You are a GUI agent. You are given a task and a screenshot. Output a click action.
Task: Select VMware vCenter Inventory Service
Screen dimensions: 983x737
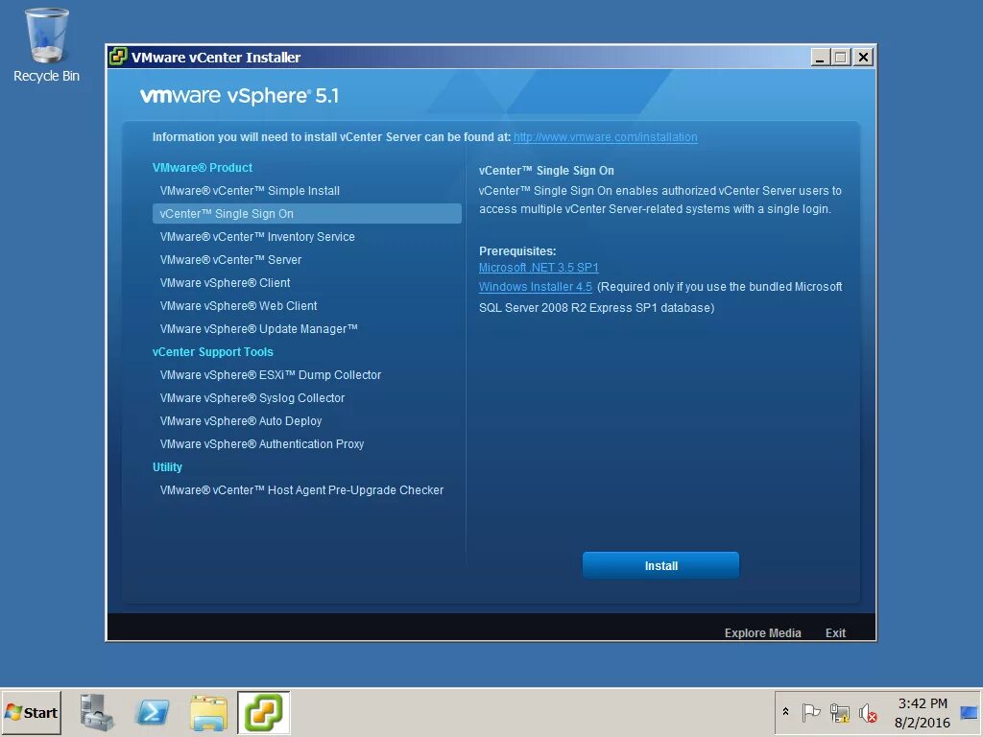click(x=257, y=237)
